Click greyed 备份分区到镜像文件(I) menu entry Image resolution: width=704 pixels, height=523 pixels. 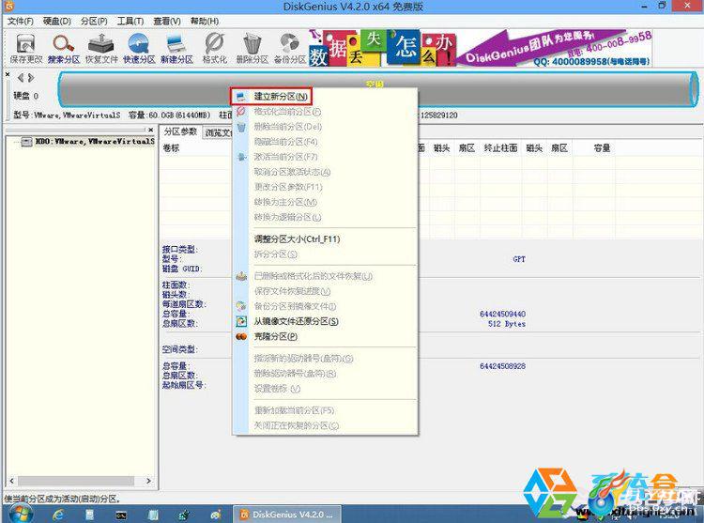pos(326,306)
